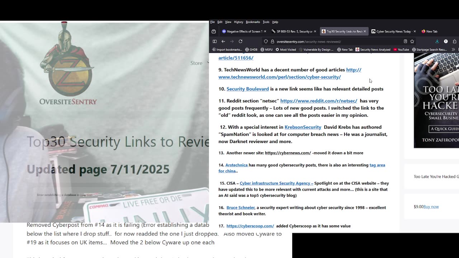Open the Help menu

[275, 22]
